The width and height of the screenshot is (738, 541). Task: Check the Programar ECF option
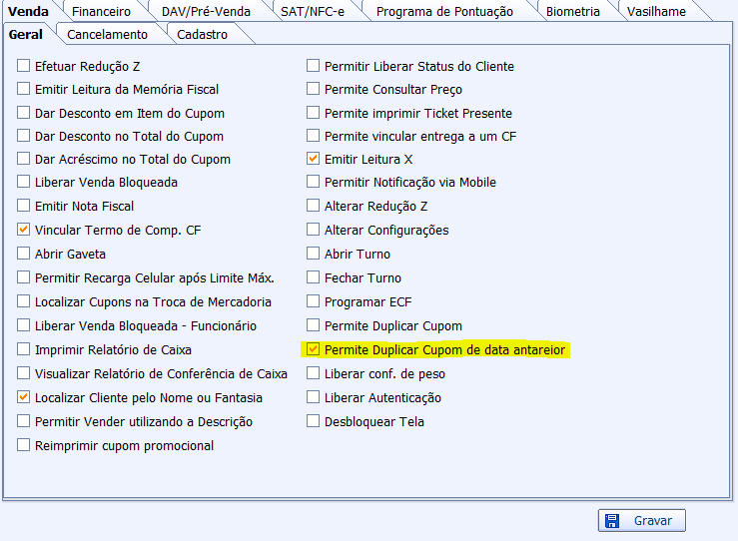pyautogui.click(x=314, y=302)
